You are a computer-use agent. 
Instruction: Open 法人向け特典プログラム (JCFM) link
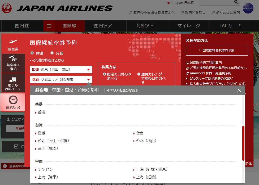pos(216,84)
